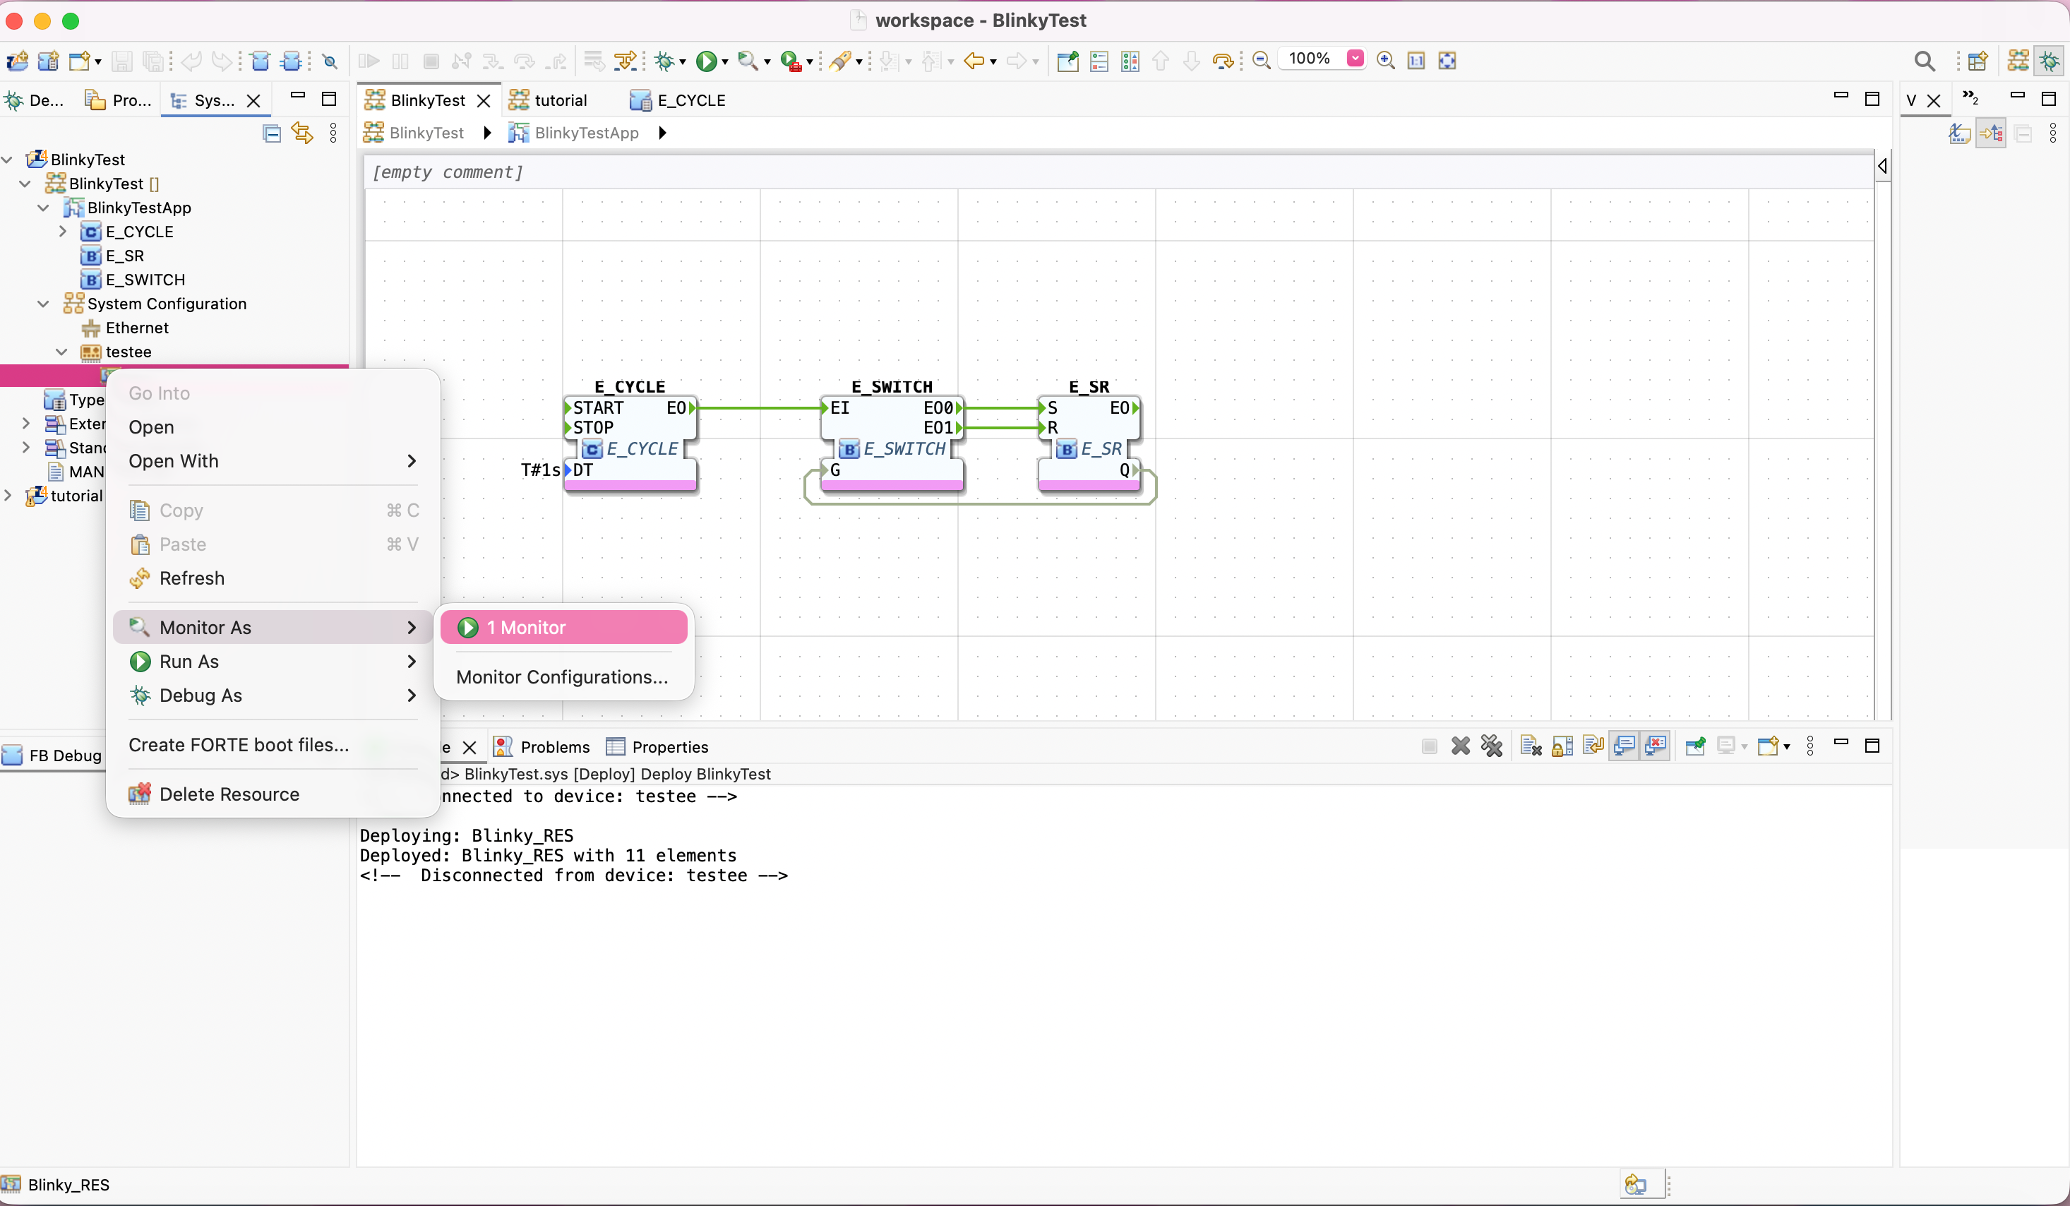Click the green Run launch button
Image resolution: width=2070 pixels, height=1206 pixels.
[705, 61]
